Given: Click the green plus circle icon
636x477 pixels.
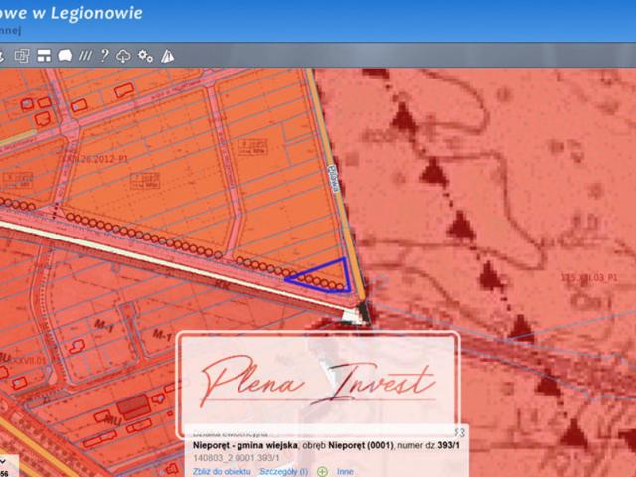Looking at the screenshot, I should (x=322, y=471).
